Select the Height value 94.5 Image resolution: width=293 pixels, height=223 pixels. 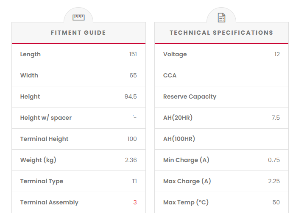131,96
